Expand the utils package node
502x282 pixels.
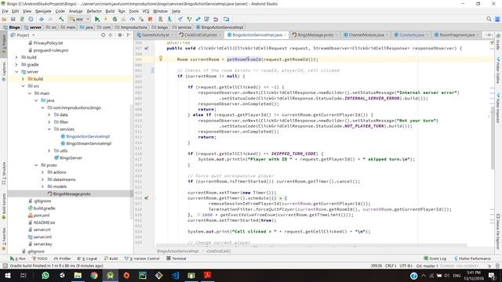(x=49, y=150)
